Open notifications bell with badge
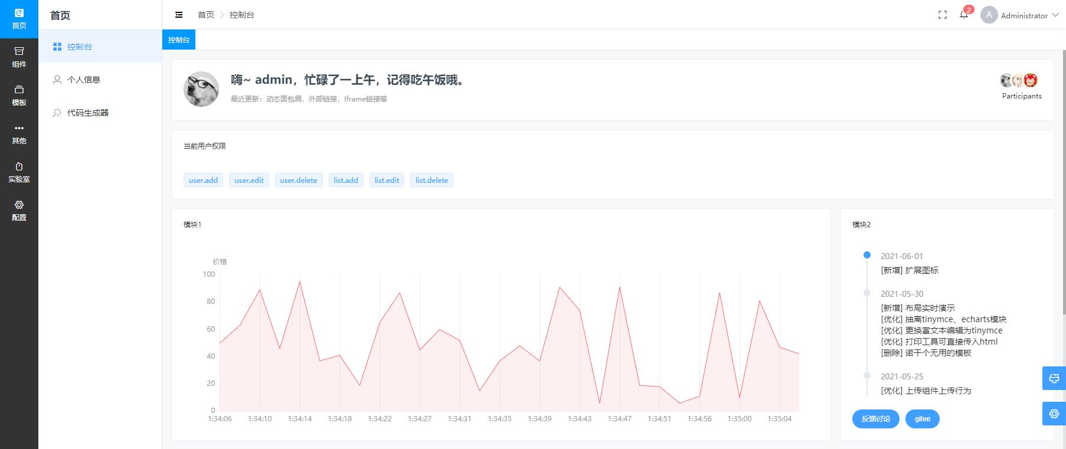1066x449 pixels. [x=964, y=15]
